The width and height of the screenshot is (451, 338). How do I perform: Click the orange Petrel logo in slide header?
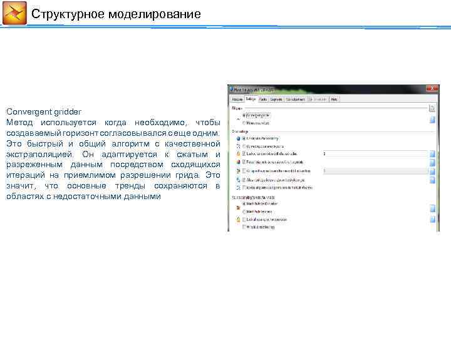point(14,13)
